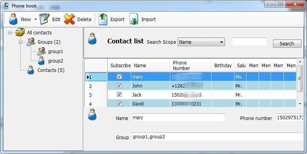Viewport: 307px width, 154px height.
Task: Click the New toolbar label
Action: tap(26, 20)
